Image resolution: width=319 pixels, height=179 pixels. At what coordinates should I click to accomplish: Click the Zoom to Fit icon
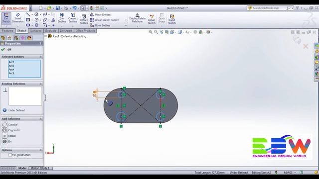tap(151, 32)
